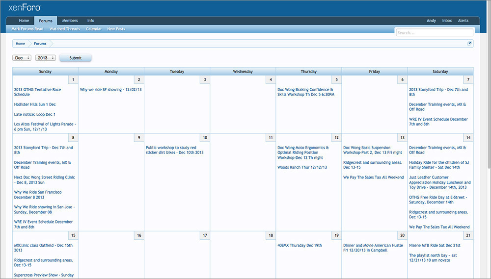Open the Info tab
This screenshot has height=279, width=491.
(91, 21)
